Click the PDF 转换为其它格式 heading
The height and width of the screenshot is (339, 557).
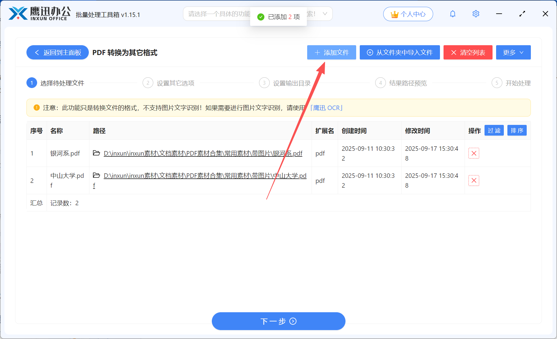point(125,53)
